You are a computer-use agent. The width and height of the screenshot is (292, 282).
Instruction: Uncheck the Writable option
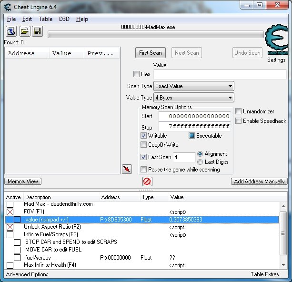tap(143, 136)
